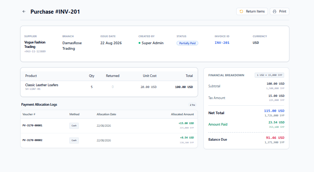Click the green dot beside Super Admin
The width and height of the screenshot is (314, 172).
tap(139, 43)
